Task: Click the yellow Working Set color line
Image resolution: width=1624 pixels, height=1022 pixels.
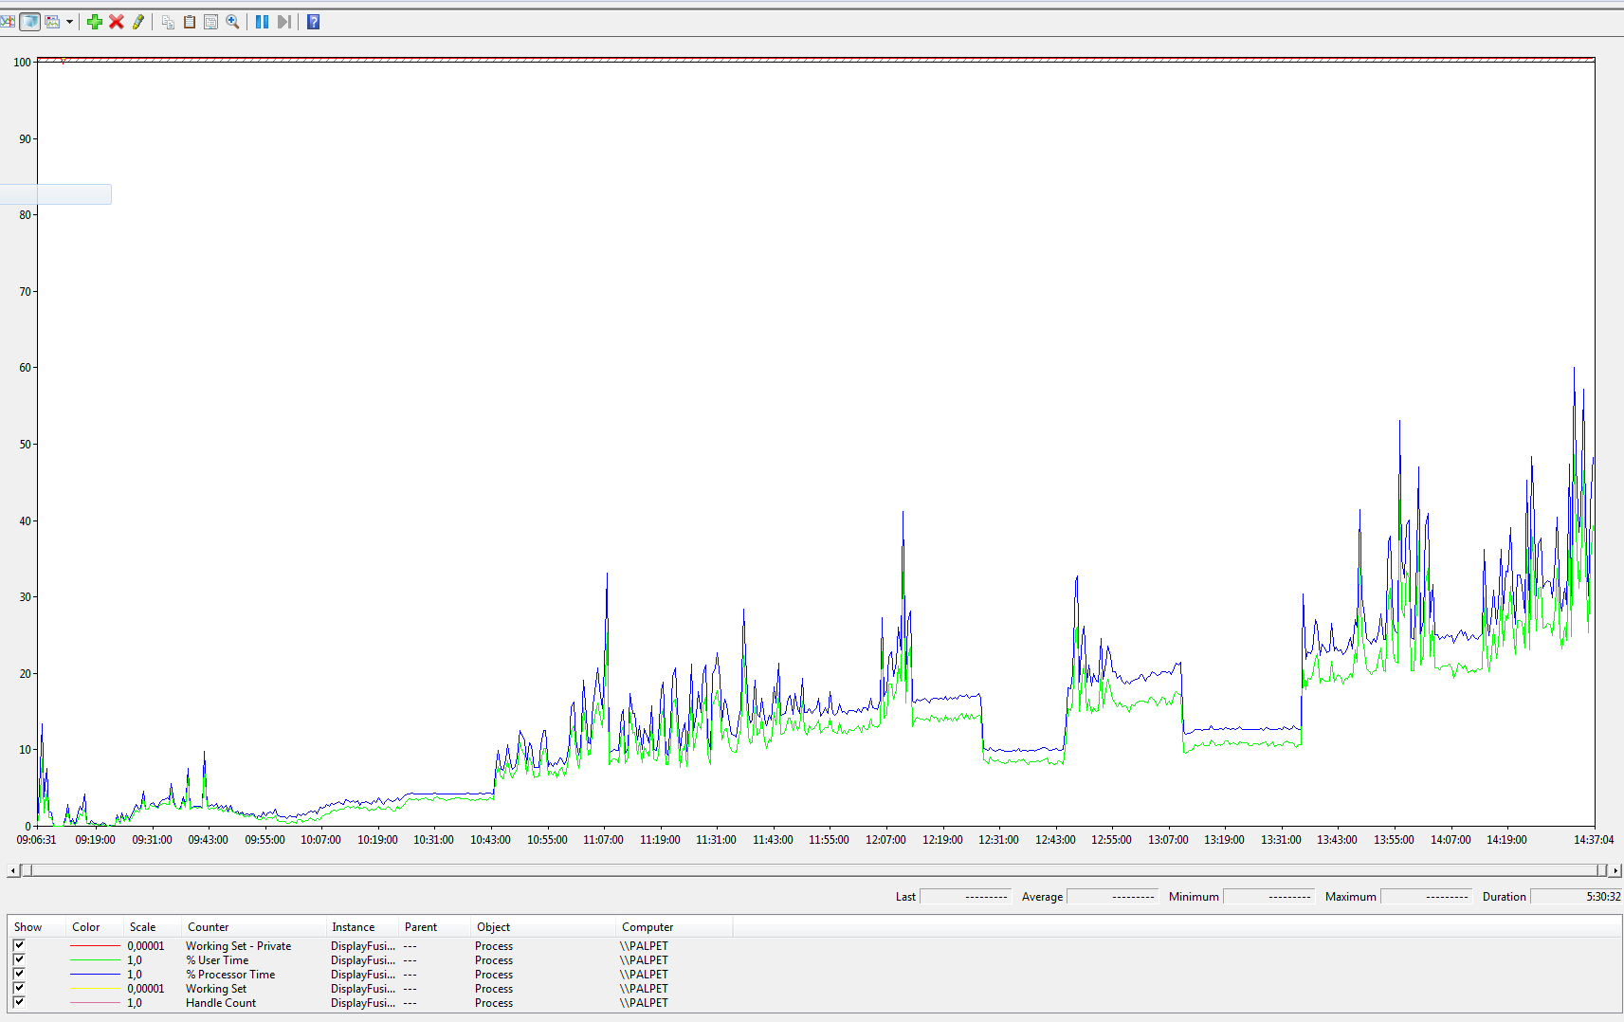Action: click(x=95, y=989)
